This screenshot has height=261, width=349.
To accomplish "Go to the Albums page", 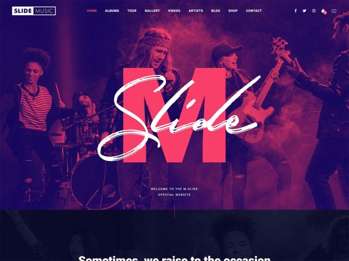I will point(112,11).
